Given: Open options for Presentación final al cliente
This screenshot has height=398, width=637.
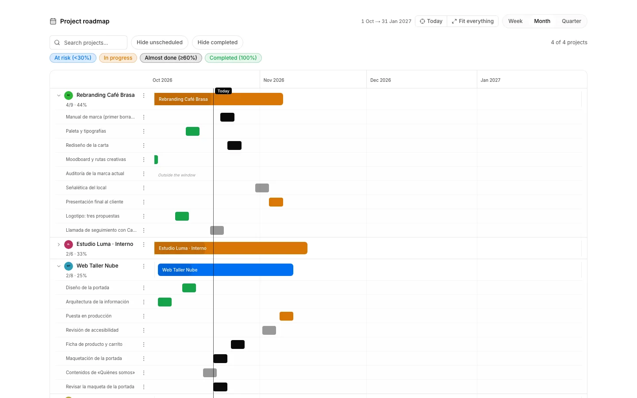Looking at the screenshot, I should point(144,202).
